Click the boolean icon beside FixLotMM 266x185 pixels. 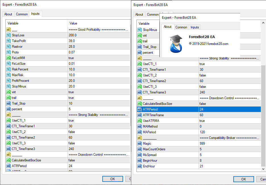point(9,58)
